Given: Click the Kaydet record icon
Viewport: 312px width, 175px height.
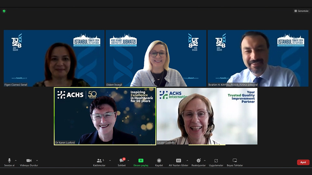Looking at the screenshot, I should pyautogui.click(x=159, y=161).
